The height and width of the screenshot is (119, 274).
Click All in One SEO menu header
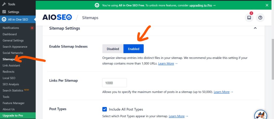point(18,19)
